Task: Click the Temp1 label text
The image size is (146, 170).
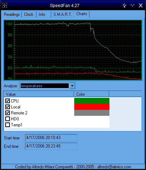Action: click(17, 125)
